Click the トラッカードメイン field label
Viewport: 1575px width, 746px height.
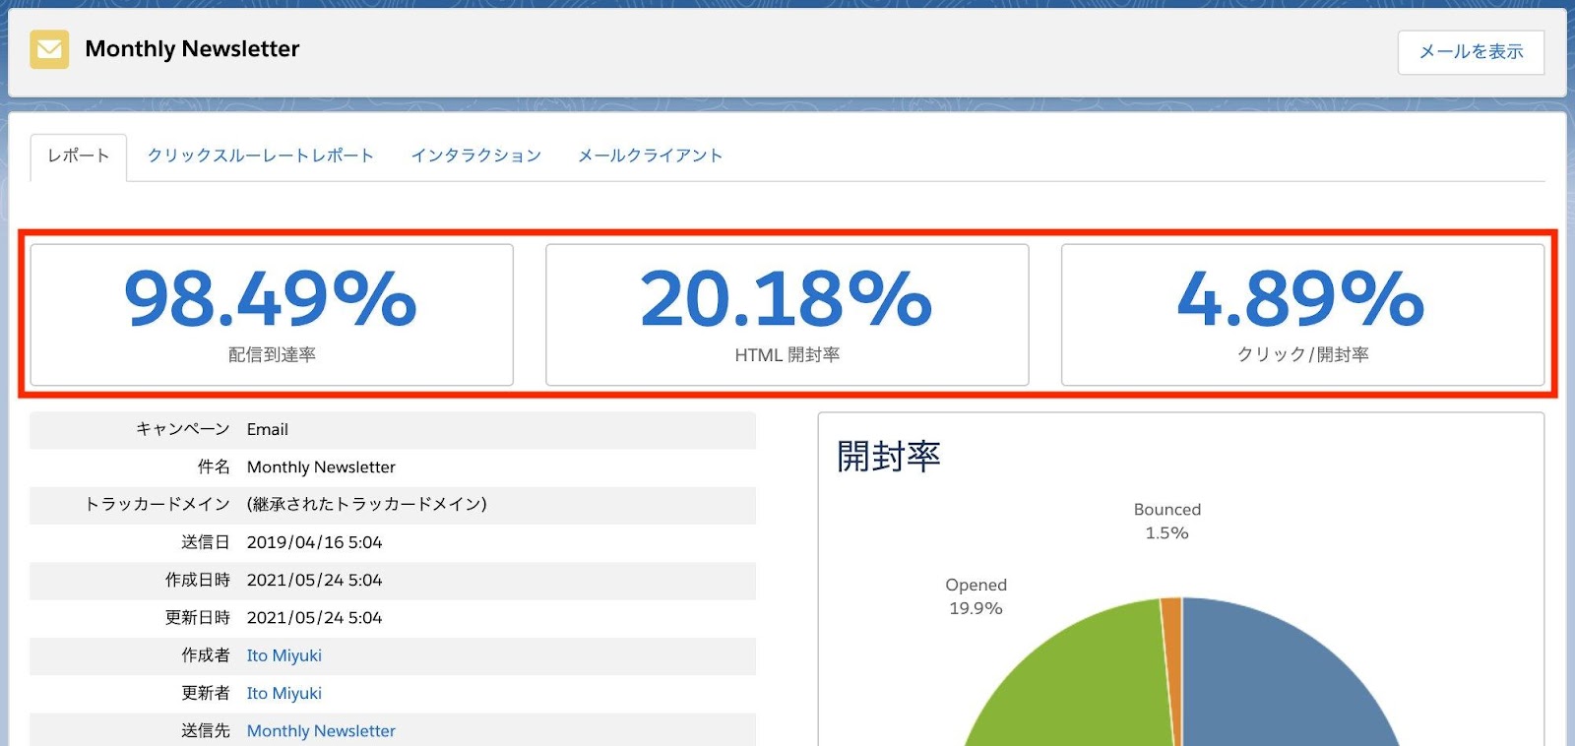click(x=157, y=504)
